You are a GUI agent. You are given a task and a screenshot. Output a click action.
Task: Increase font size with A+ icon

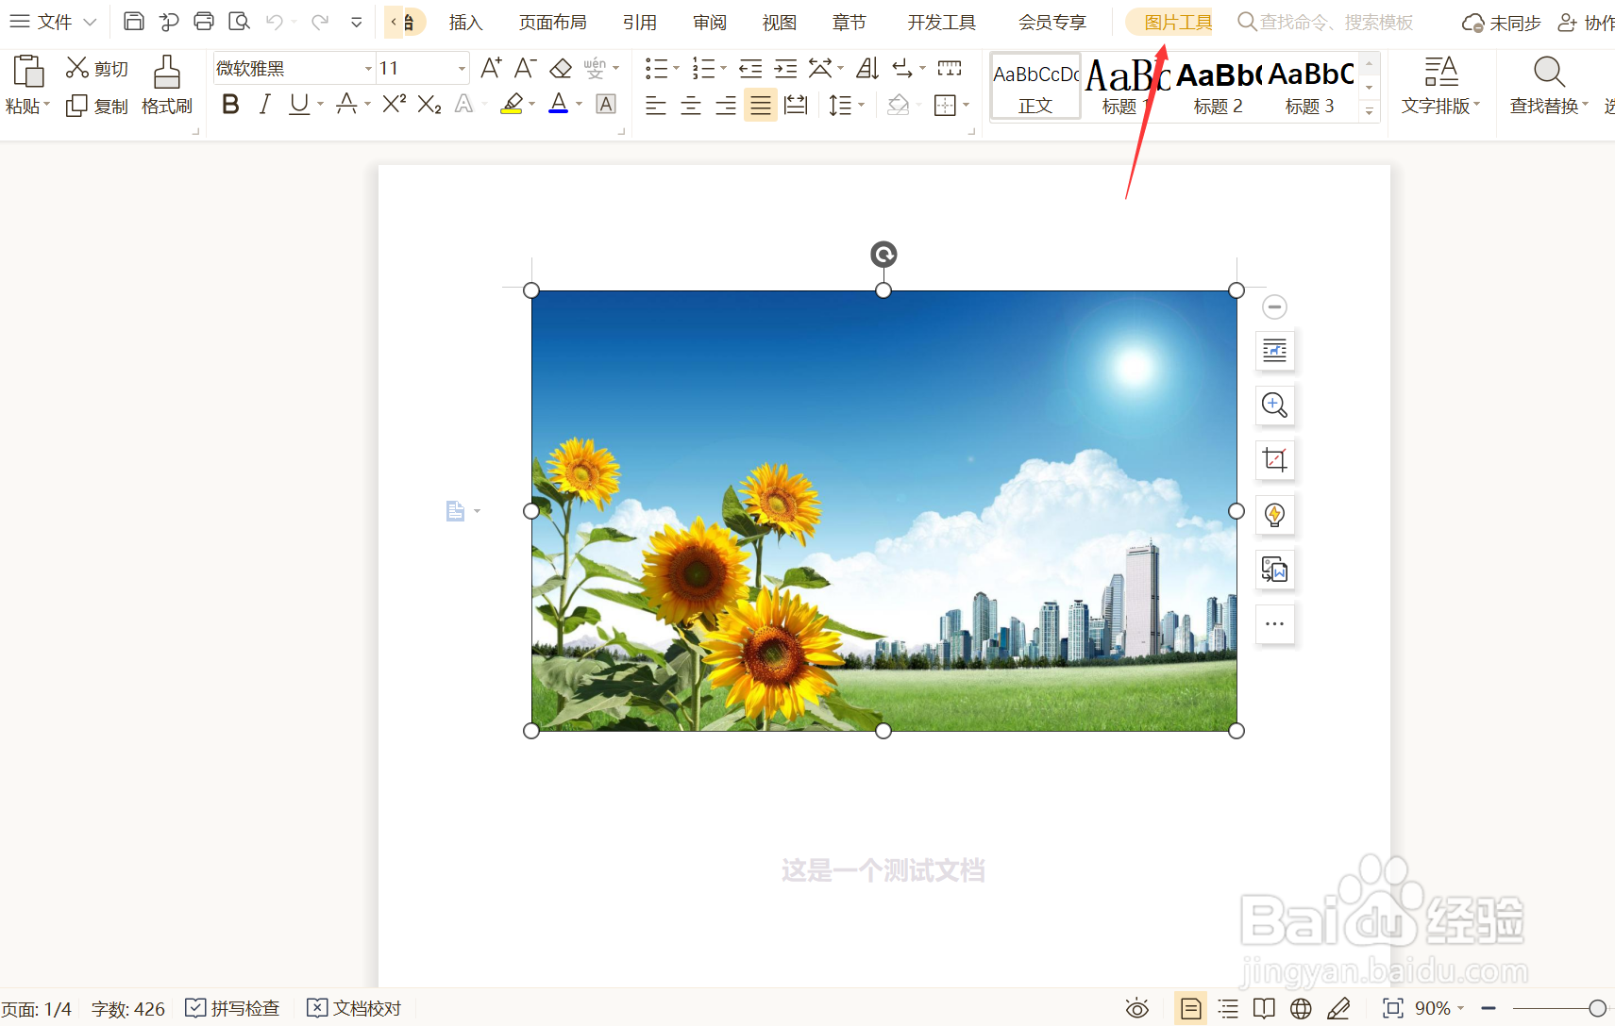[491, 68]
